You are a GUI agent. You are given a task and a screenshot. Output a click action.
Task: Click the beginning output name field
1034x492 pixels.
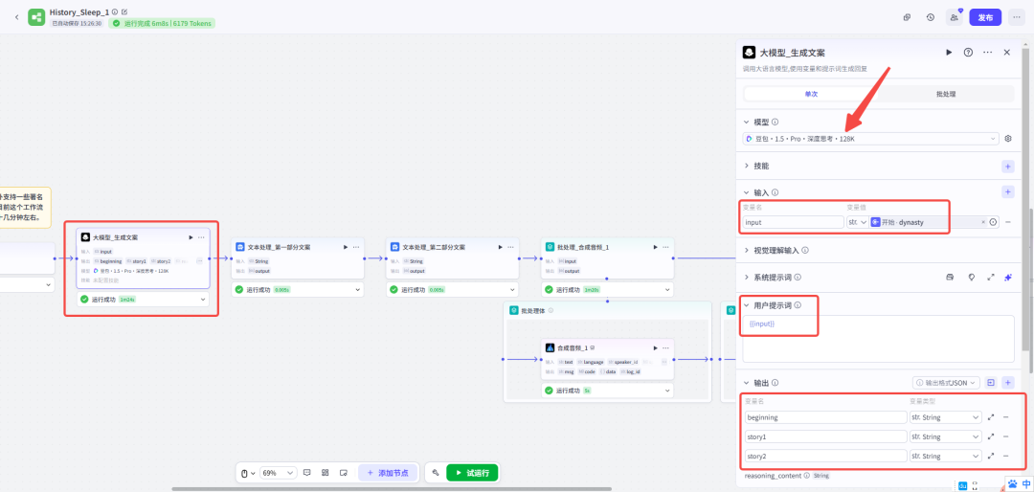825,417
